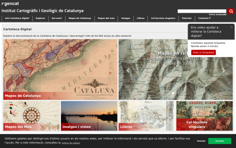236x148 pixels.
Task: Accept cookies with the Acceptar button
Action: pyautogui.click(x=220, y=141)
